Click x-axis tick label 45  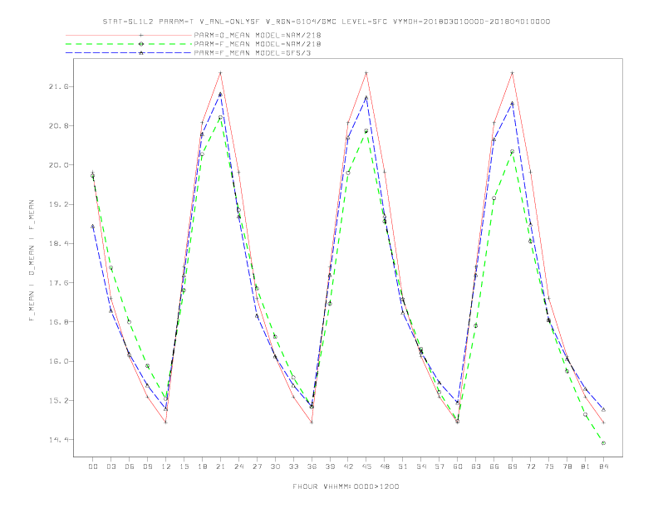click(366, 466)
